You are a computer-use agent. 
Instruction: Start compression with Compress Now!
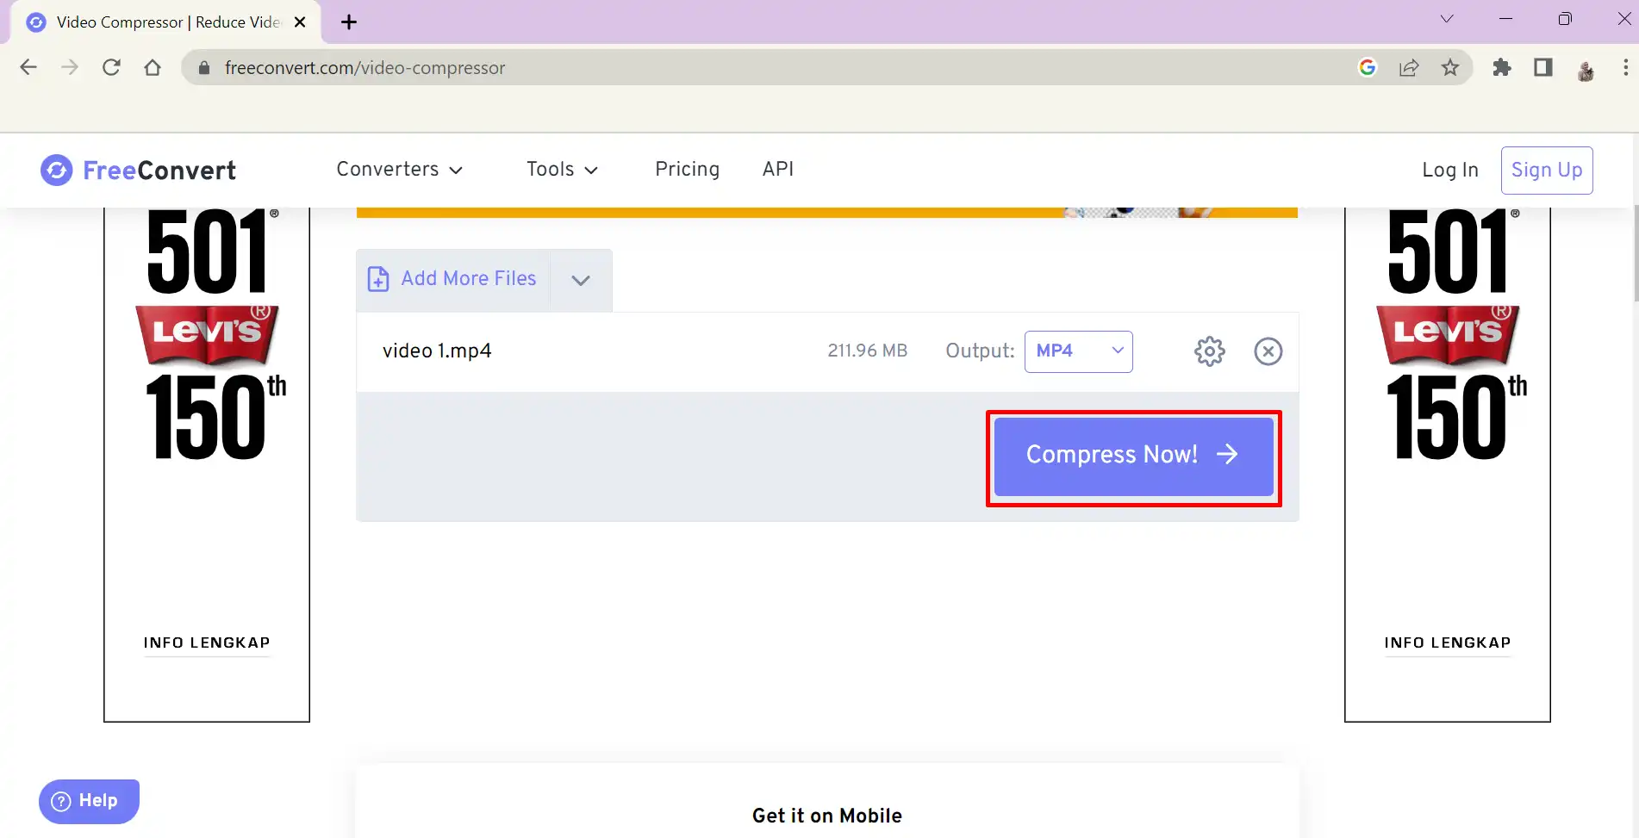pos(1133,456)
